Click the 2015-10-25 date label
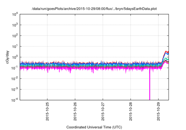Image resolution: width=186 pixels, height=130 pixels. coord(47,111)
